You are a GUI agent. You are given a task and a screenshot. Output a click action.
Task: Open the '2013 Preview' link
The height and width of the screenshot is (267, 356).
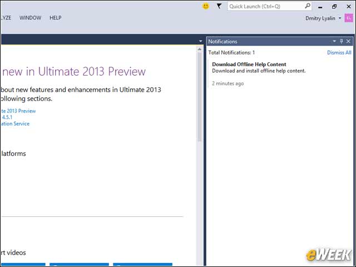(x=18, y=111)
